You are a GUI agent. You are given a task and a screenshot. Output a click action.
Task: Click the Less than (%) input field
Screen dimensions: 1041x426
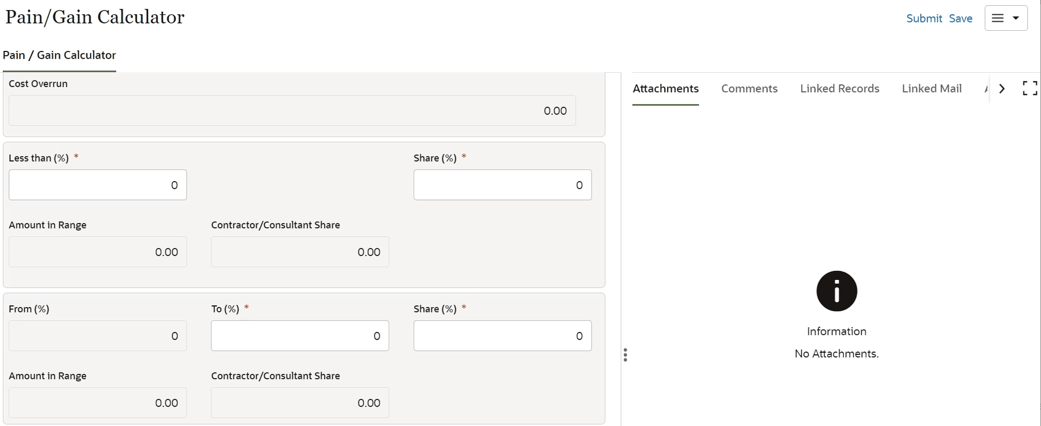click(98, 185)
